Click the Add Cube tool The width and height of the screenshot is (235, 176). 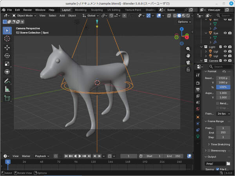pyautogui.click(x=7, y=98)
